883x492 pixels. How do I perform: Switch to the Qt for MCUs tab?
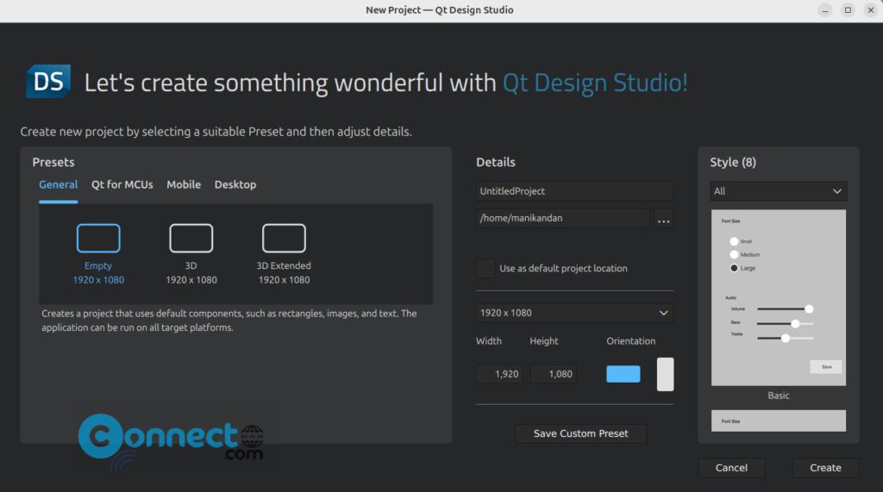(x=122, y=184)
